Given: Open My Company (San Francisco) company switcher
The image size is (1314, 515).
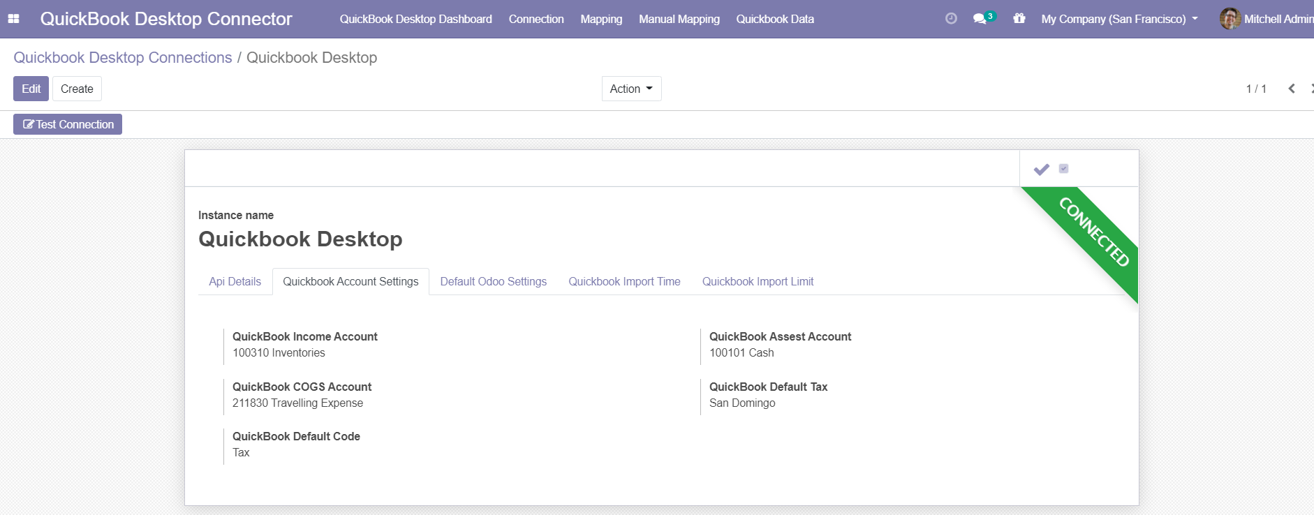Looking at the screenshot, I should (1119, 19).
